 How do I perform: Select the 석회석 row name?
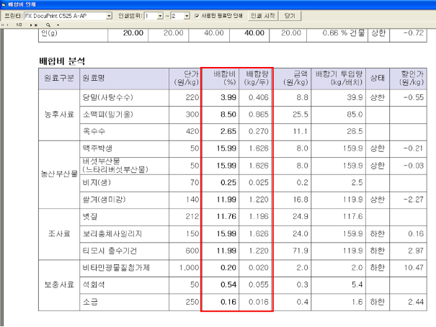pos(94,285)
